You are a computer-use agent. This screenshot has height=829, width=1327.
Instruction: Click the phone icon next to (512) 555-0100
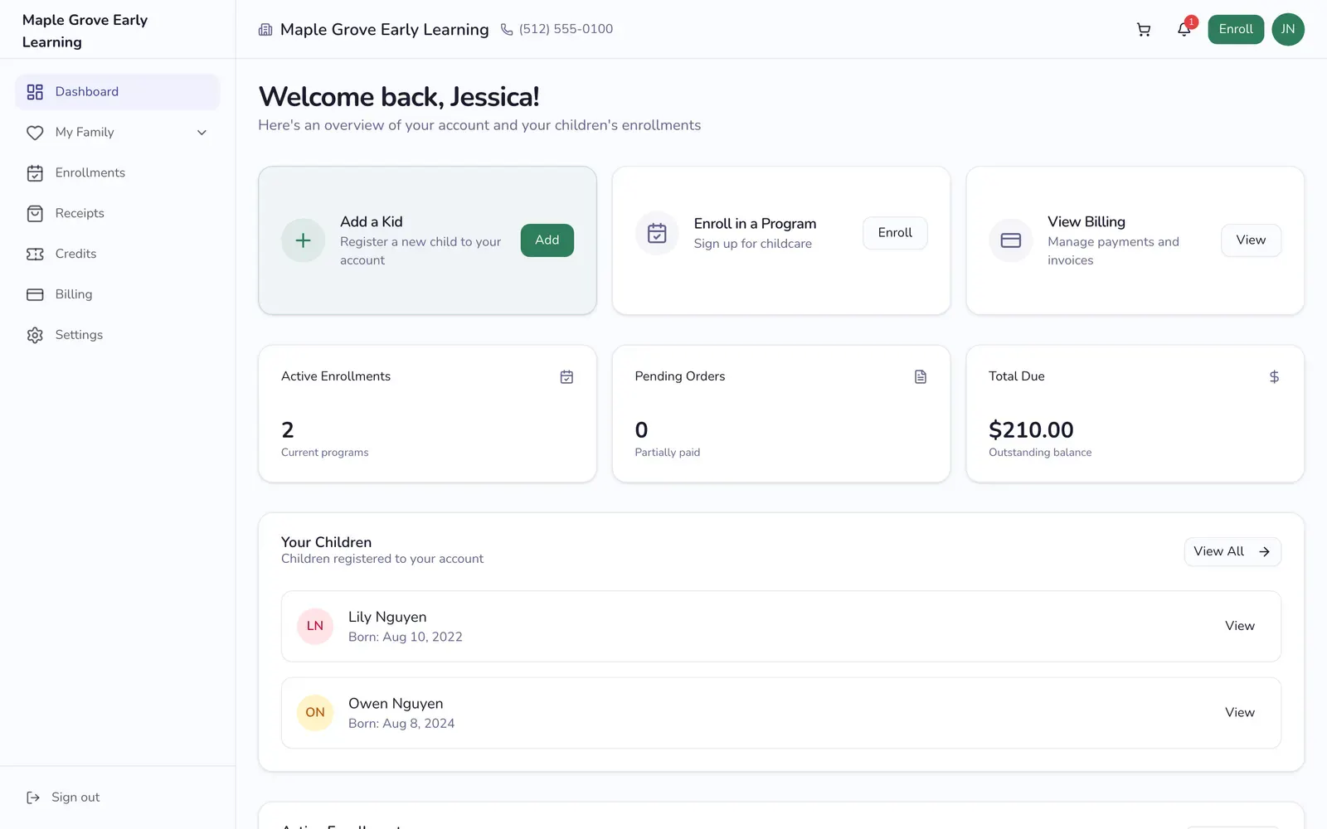pyautogui.click(x=507, y=30)
